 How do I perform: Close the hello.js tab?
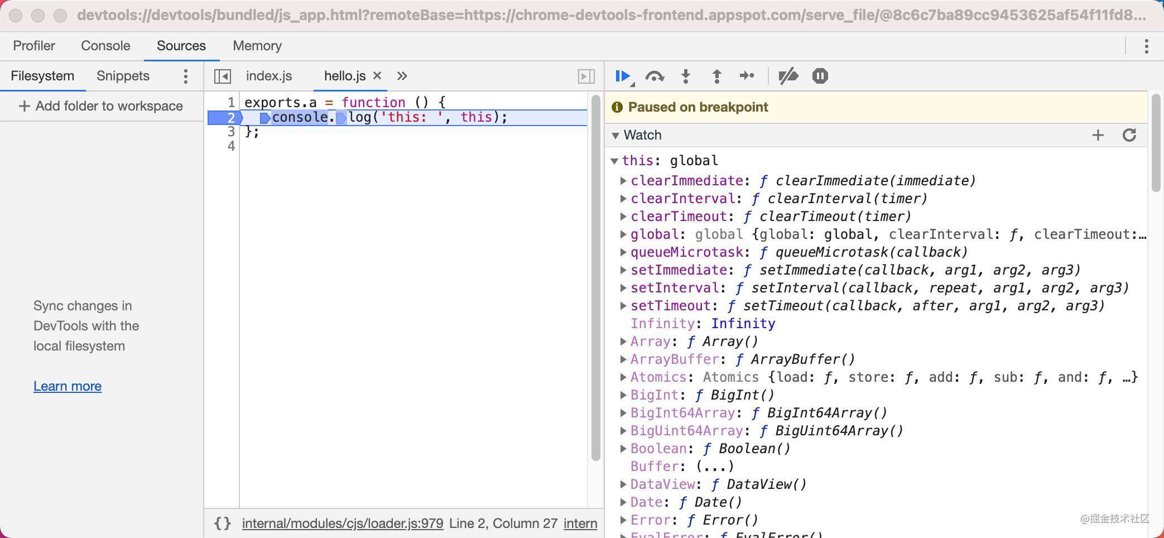377,75
